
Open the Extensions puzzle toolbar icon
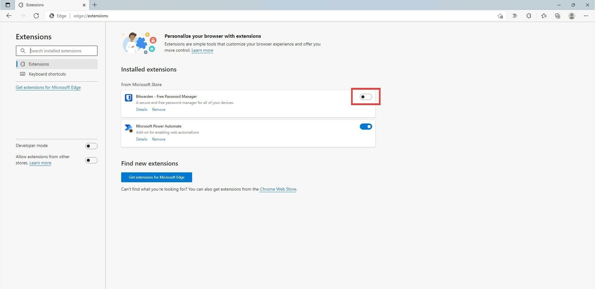tap(529, 16)
